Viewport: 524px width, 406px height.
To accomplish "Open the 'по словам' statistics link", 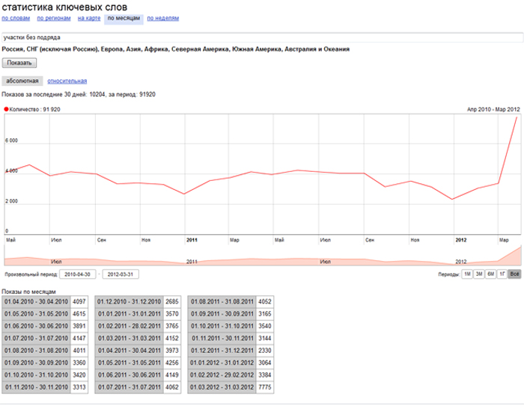I will click(16, 18).
